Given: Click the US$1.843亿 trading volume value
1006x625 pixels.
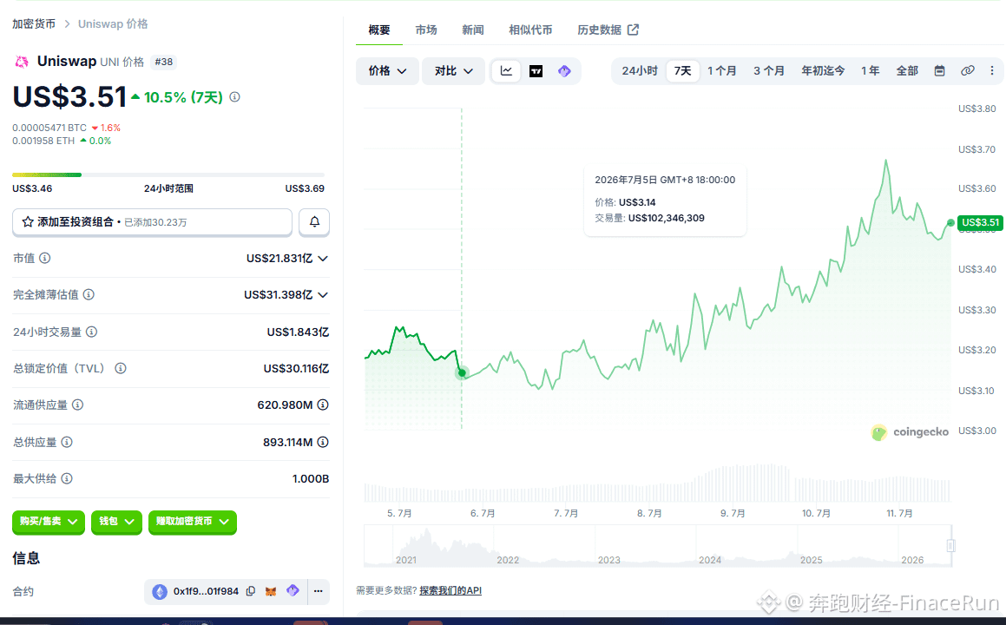Looking at the screenshot, I should click(298, 332).
